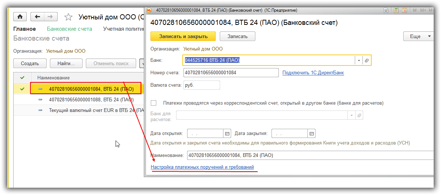Viewport: 441px width, 195px height.
Task: Switch to the Банковские счета tab
Action: (69, 29)
